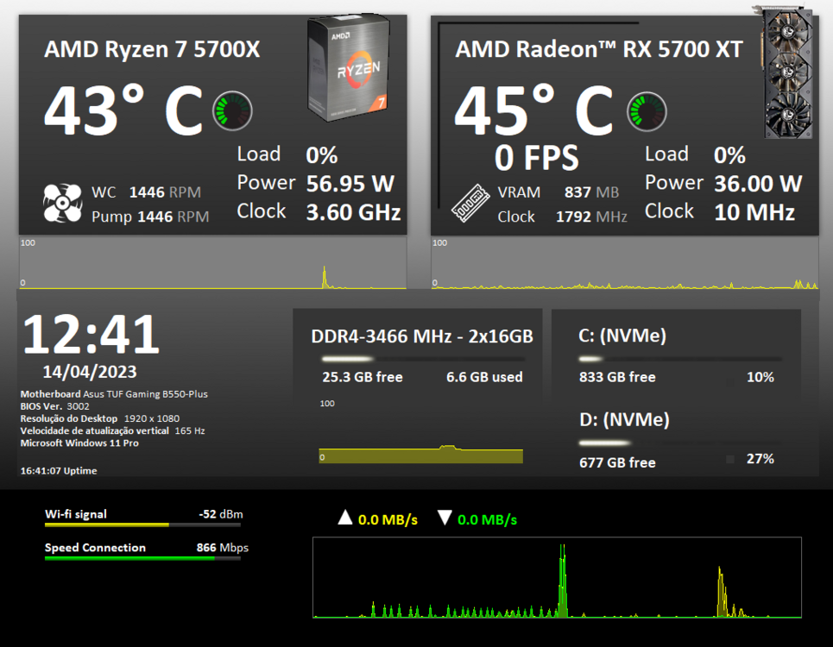This screenshot has height=647, width=833.
Task: Click the DDR4 RAM usage bar
Action: pyautogui.click(x=420, y=359)
